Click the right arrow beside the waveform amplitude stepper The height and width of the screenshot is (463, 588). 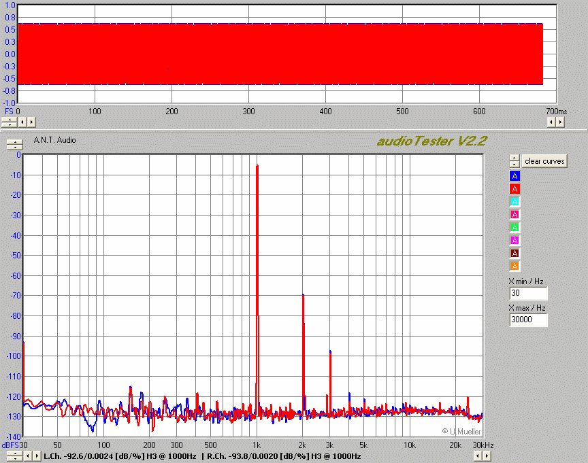[x=31, y=122]
